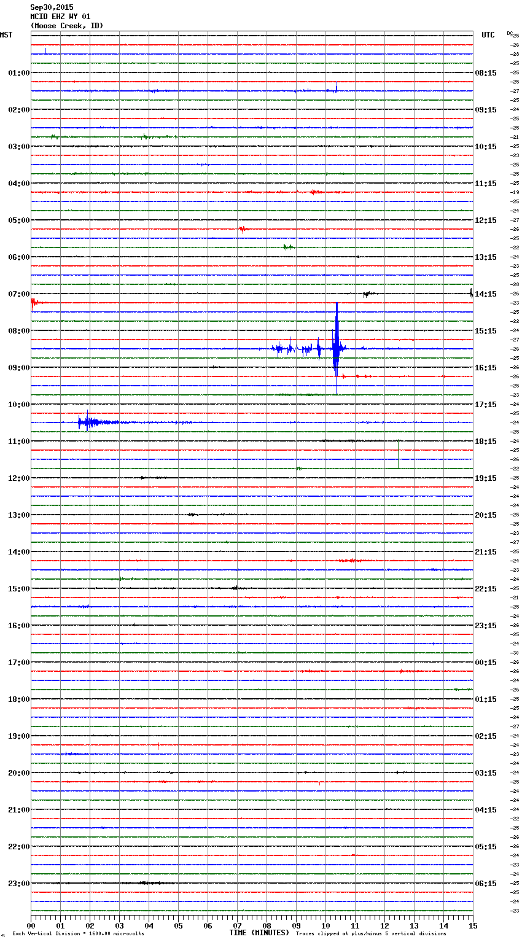Screen dimensions: 522x942
Task: Click the MST time label "23:00"
Action: click(19, 884)
